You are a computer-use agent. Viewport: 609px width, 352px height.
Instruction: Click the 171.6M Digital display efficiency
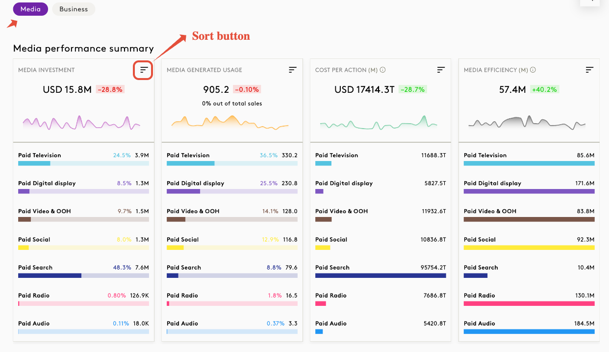(585, 184)
